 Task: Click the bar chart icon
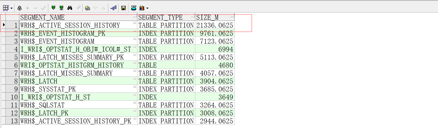[x=142, y=8]
